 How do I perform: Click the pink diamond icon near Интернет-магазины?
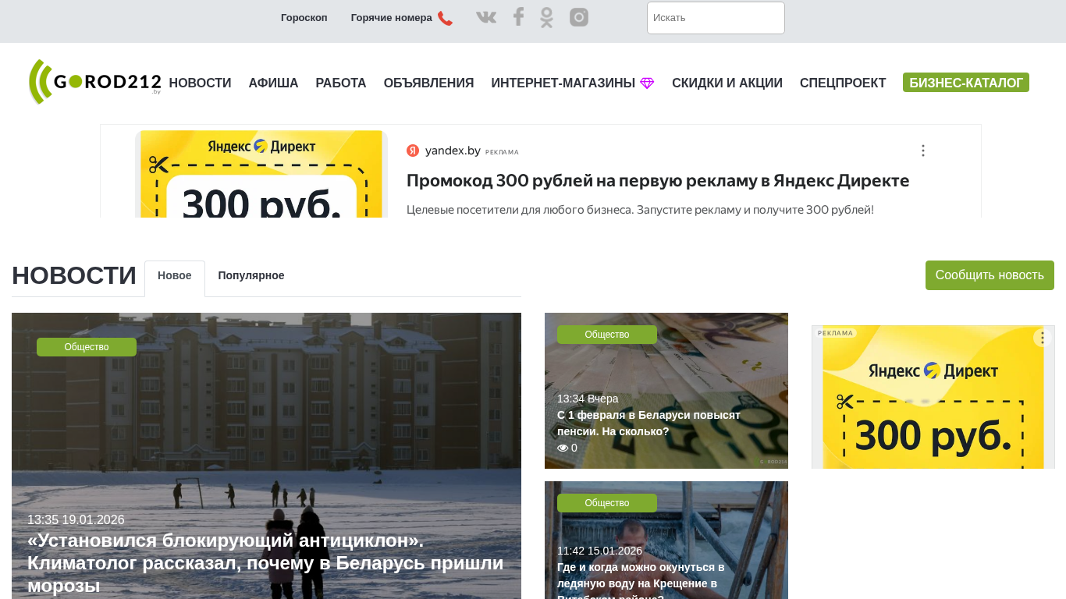pyautogui.click(x=647, y=83)
